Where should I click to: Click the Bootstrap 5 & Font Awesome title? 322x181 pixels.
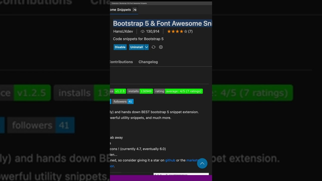[x=163, y=23]
